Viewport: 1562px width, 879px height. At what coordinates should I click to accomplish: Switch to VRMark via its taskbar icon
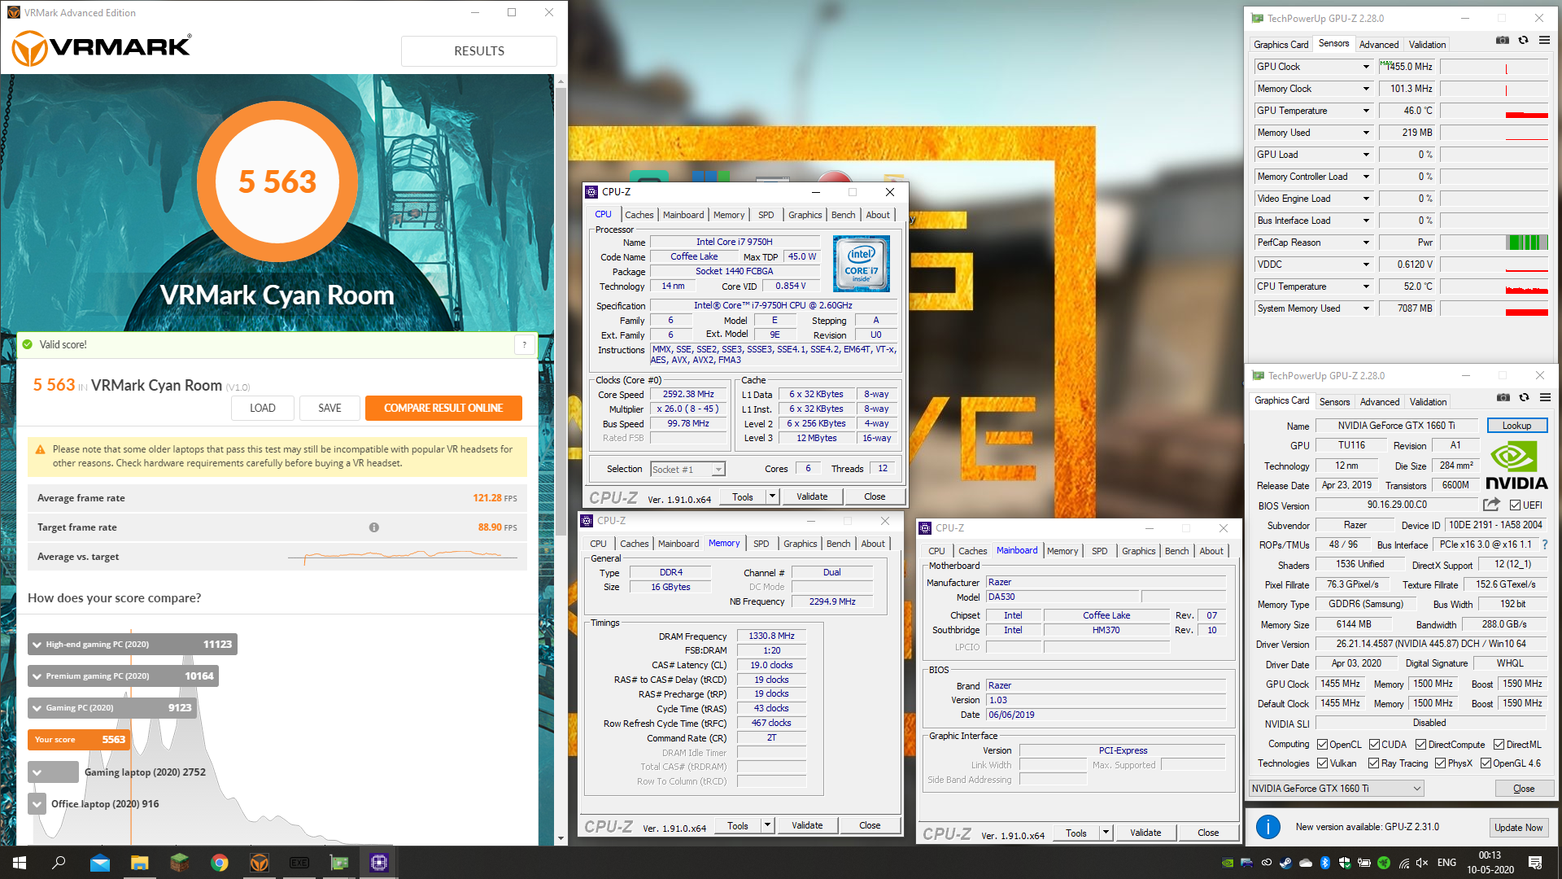260,863
